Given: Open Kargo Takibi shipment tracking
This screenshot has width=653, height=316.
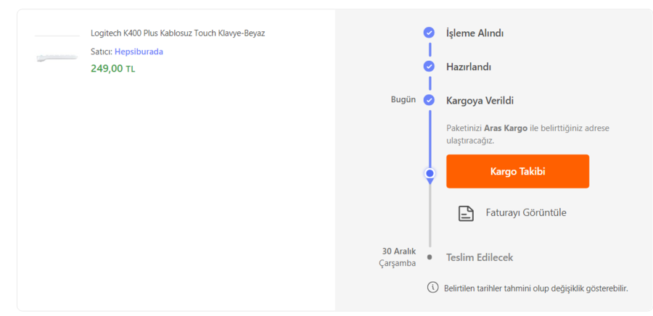Looking at the screenshot, I should point(517,172).
